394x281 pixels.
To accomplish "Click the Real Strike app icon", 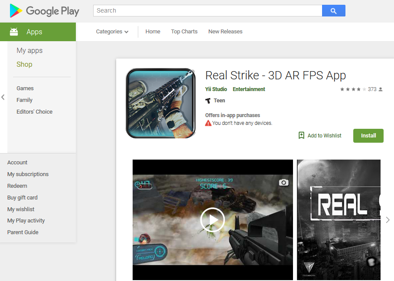I will pos(161,103).
